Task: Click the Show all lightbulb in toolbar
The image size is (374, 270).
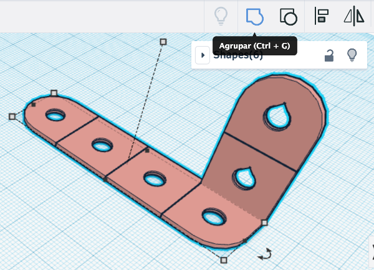Action: (x=221, y=16)
